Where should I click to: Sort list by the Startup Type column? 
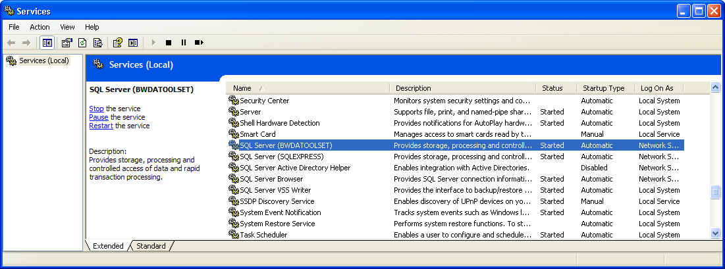click(604, 88)
